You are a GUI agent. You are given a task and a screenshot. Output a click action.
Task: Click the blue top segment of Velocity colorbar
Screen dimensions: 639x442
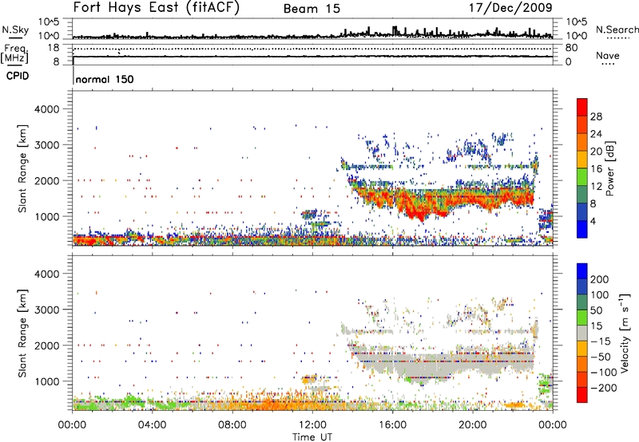pyautogui.click(x=582, y=271)
